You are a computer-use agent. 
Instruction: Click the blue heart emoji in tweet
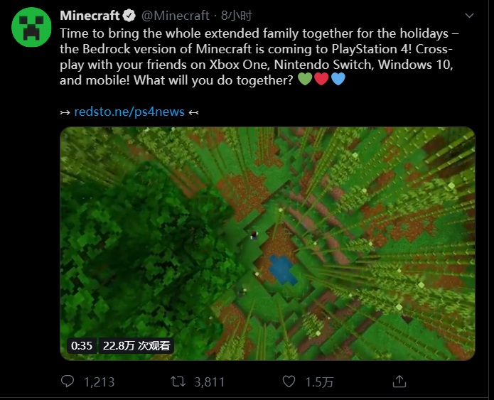(x=338, y=80)
